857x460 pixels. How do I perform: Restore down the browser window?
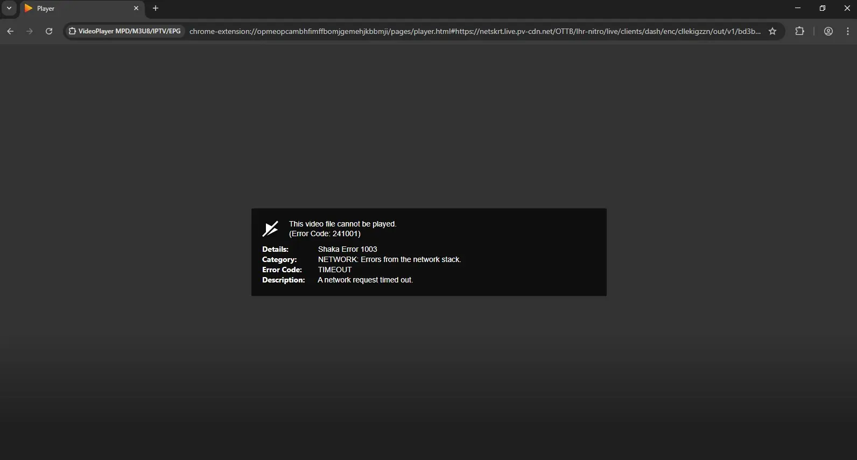[823, 8]
